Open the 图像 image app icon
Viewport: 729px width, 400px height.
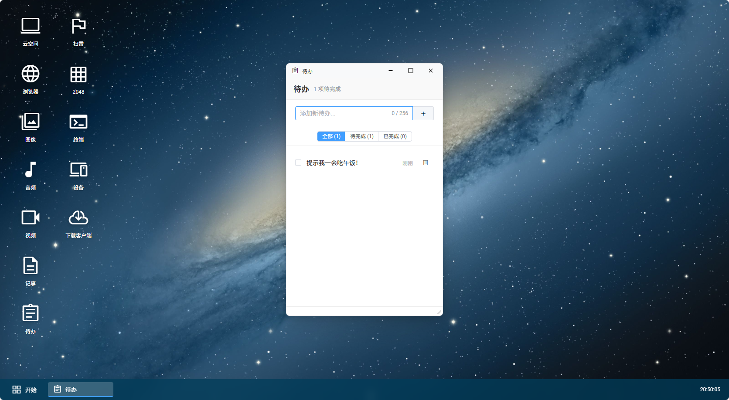pyautogui.click(x=31, y=127)
